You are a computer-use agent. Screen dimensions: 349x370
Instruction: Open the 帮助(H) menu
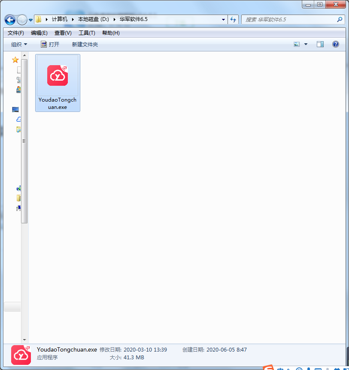coord(111,33)
